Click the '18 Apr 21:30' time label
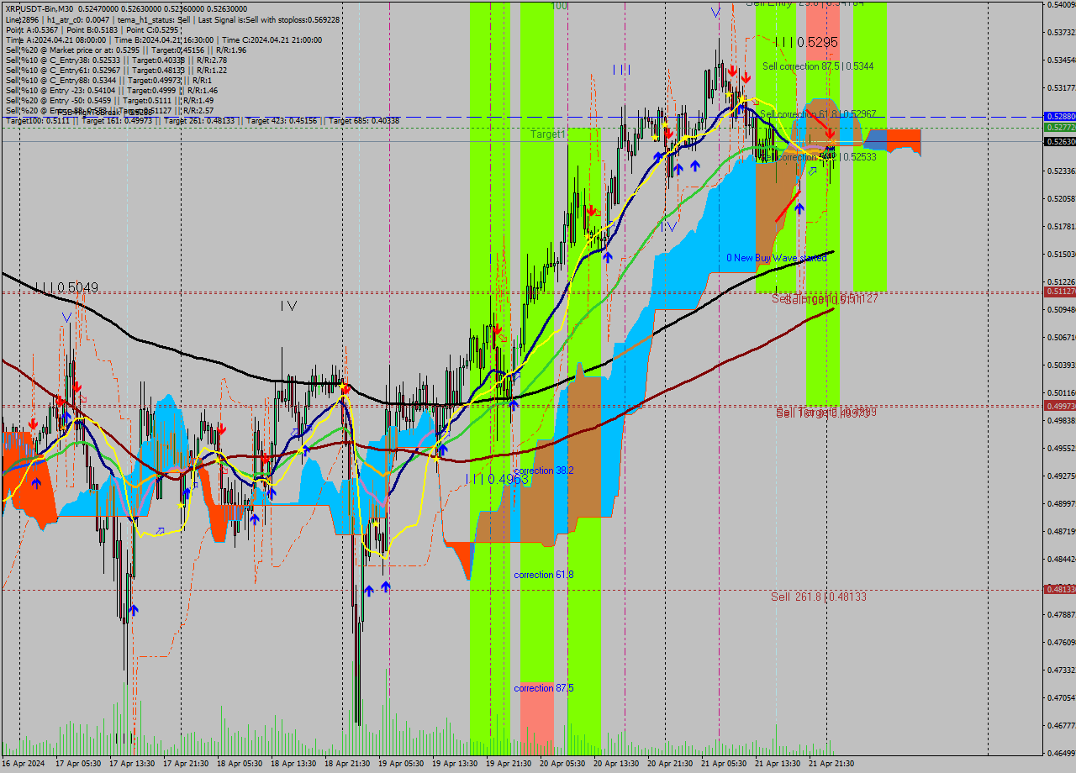This screenshot has height=773, width=1076. pos(346,764)
